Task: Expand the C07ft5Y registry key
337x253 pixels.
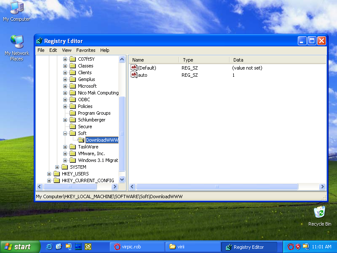Action: click(x=65, y=59)
